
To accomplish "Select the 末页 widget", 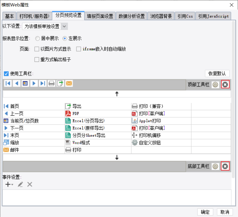I will [34, 135].
